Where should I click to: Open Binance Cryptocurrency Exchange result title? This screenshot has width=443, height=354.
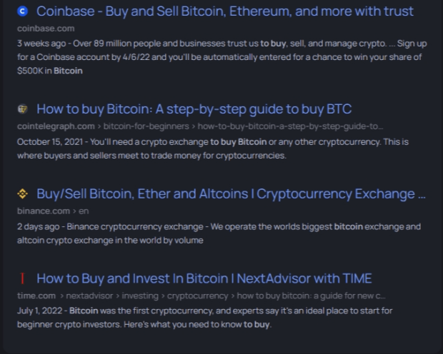[231, 193]
